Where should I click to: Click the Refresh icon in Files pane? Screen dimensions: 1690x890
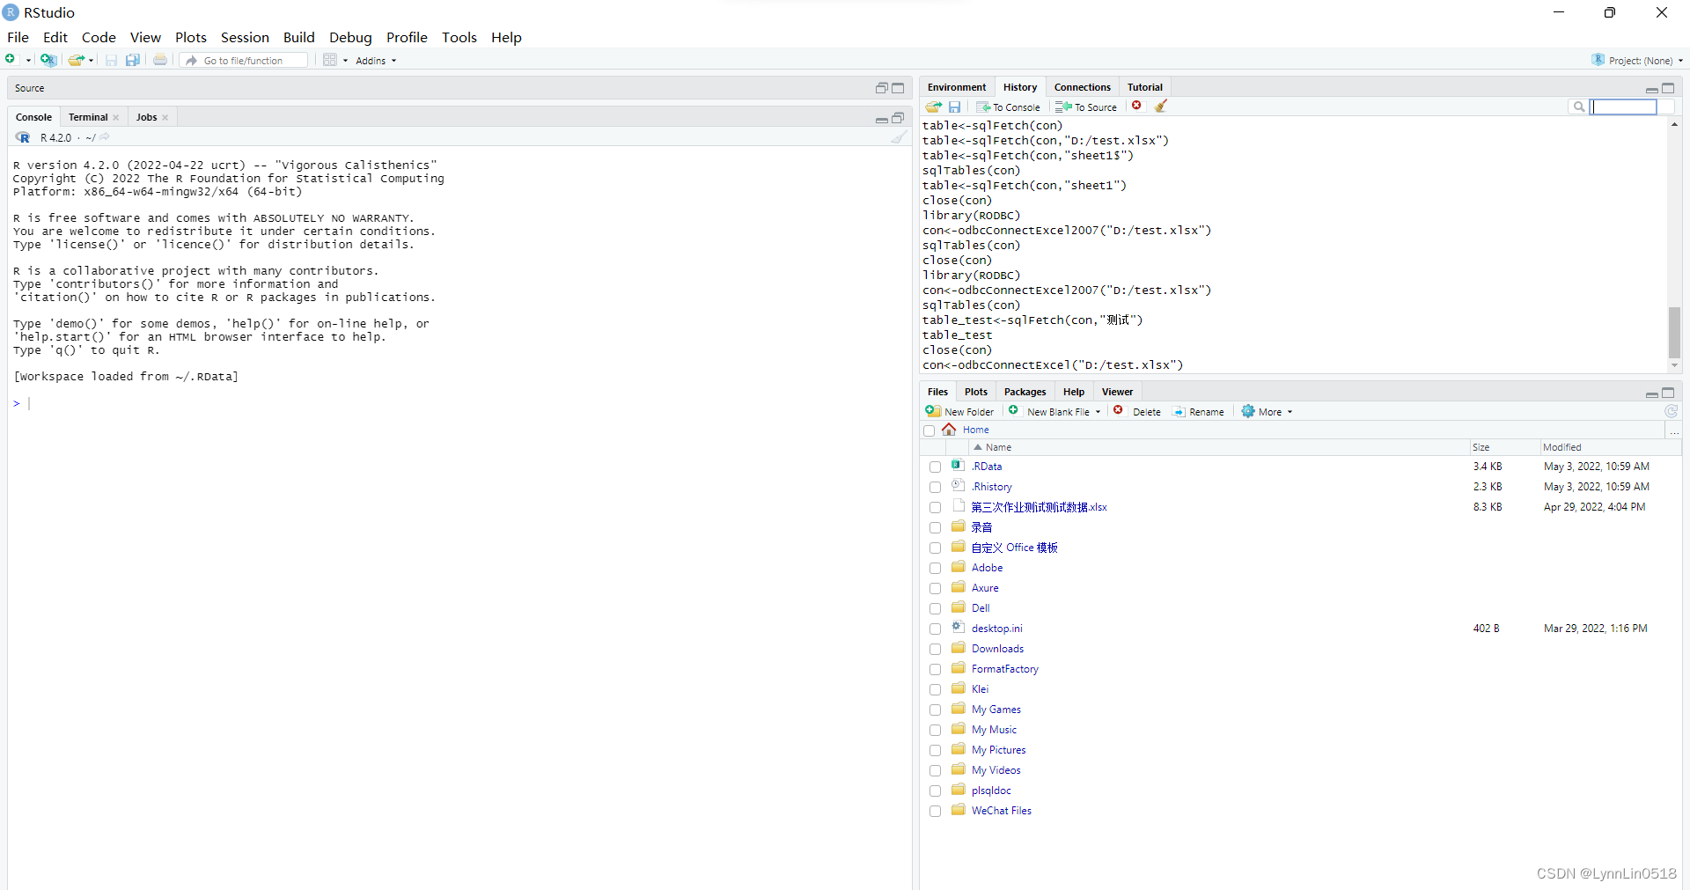1671,411
